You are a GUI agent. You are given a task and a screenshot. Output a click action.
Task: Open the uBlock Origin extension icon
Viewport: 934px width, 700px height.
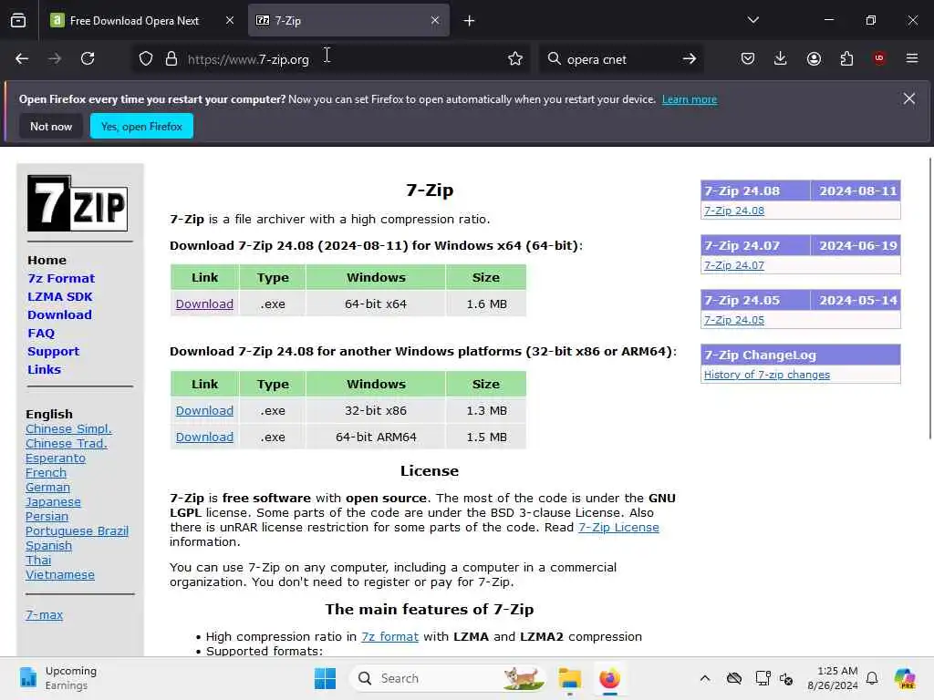pyautogui.click(x=879, y=58)
